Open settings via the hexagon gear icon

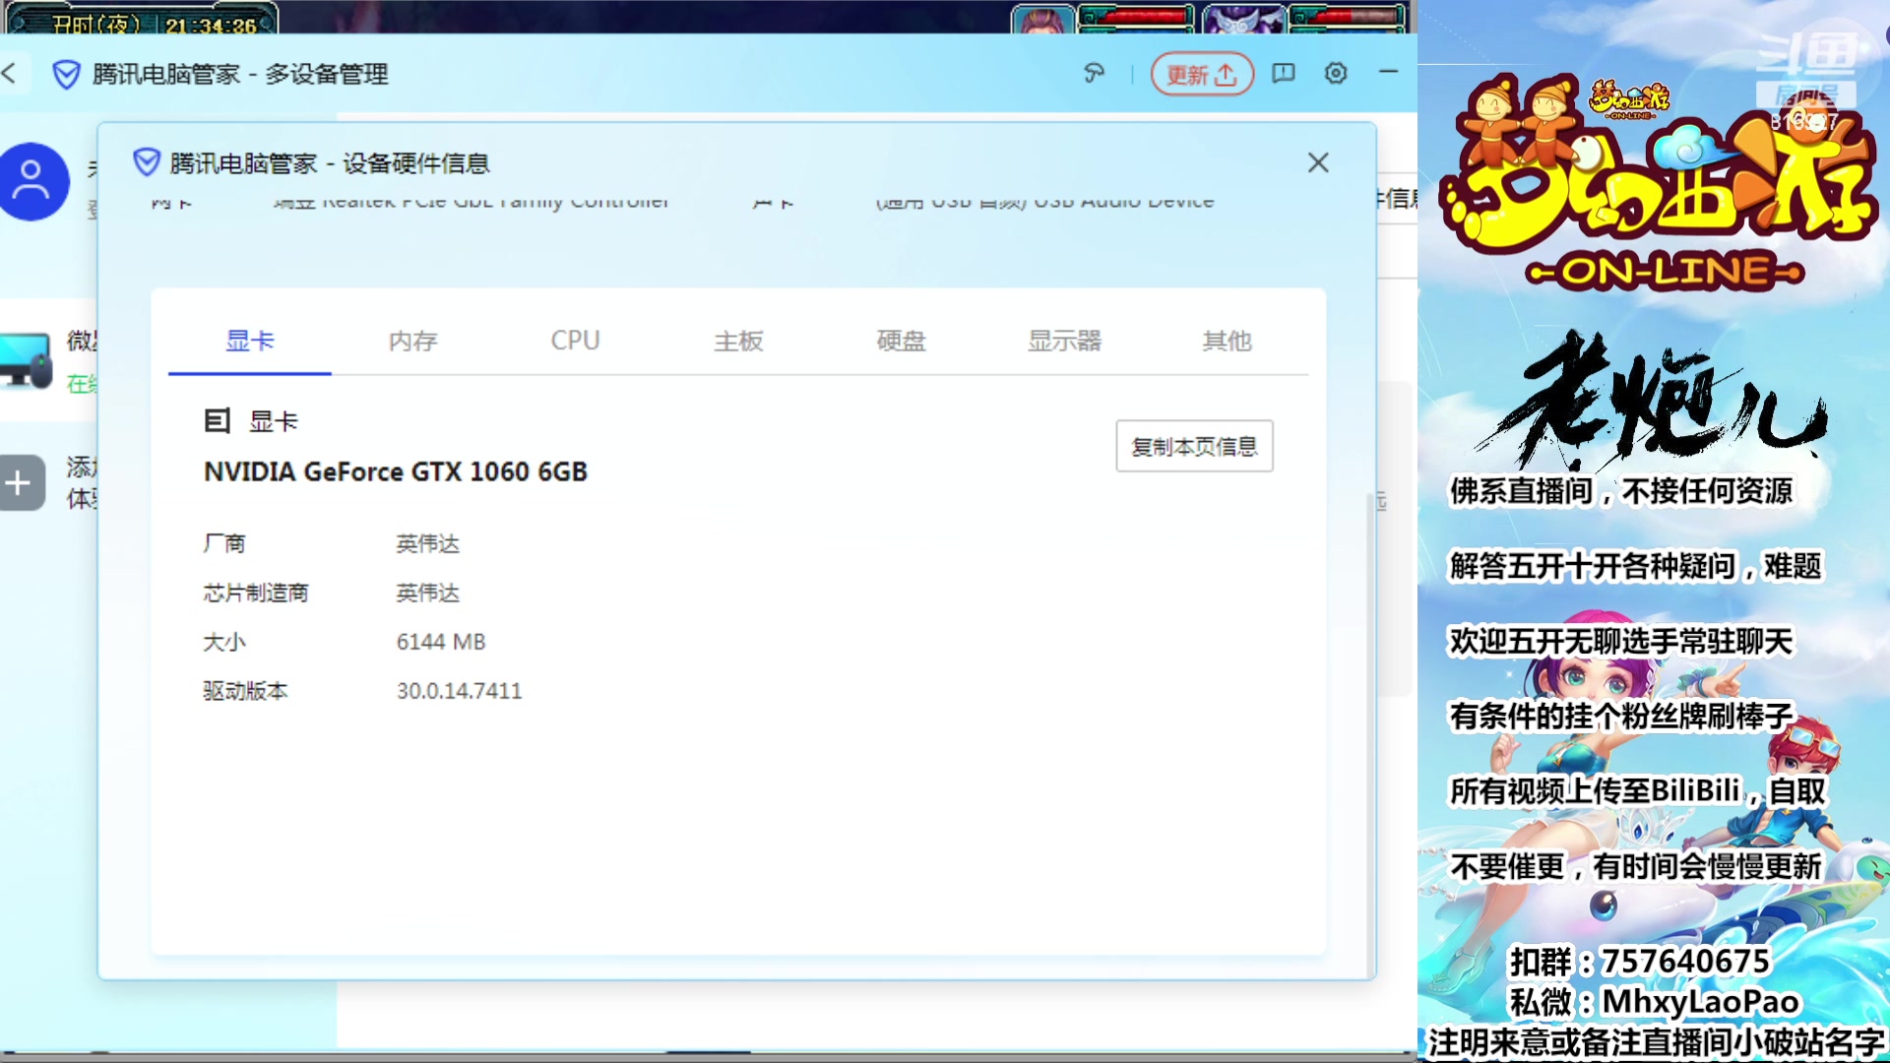click(x=1336, y=73)
